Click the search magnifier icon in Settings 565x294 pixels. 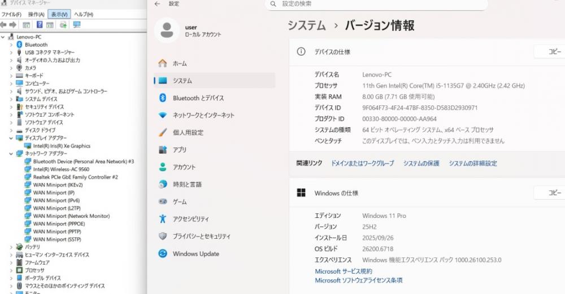[x=273, y=4]
